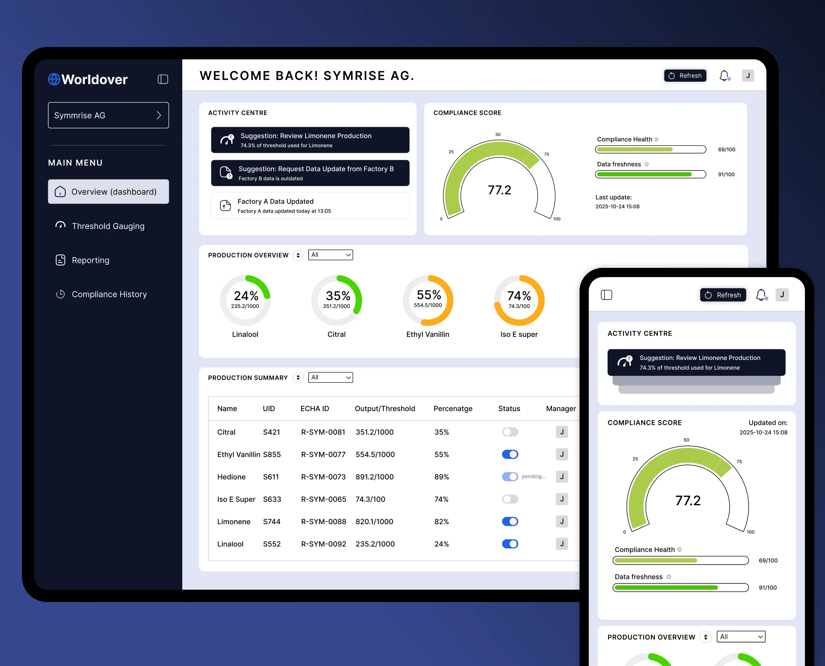Click the Worldover globe logo icon
Screen dimensions: 825x666
click(x=54, y=79)
